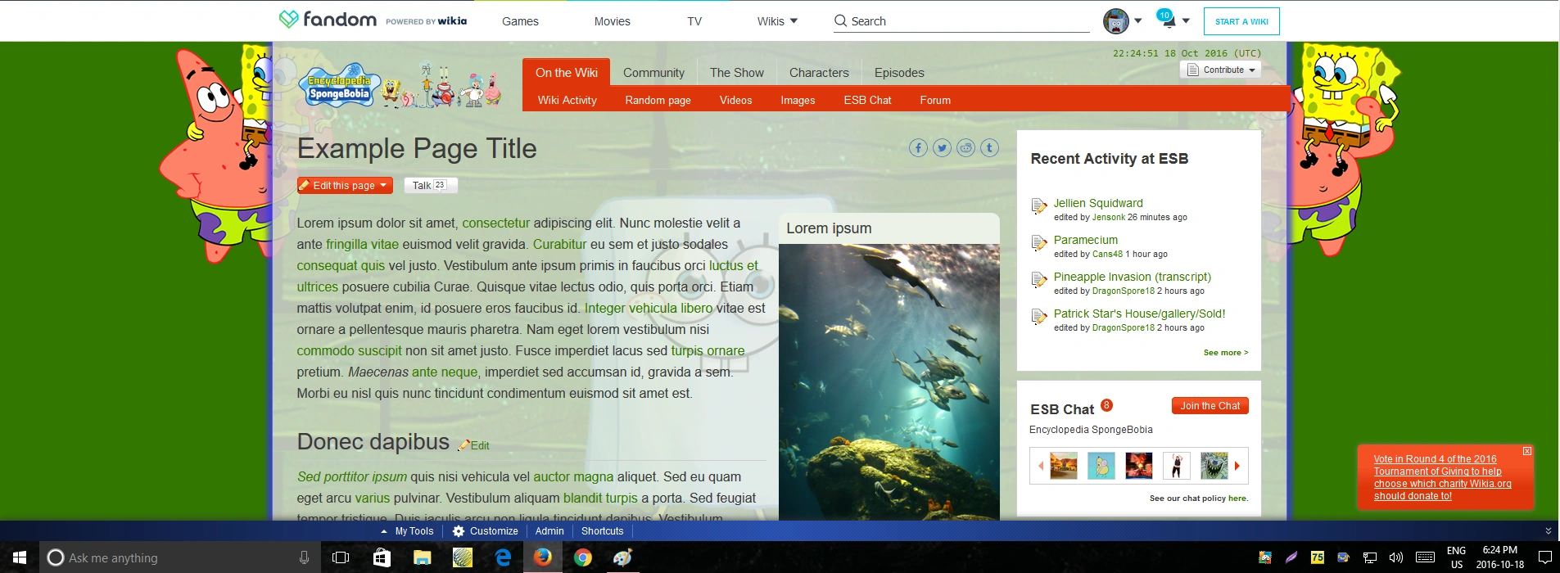Open Firefox from the taskbar
The image size is (1560, 573).
click(x=542, y=557)
